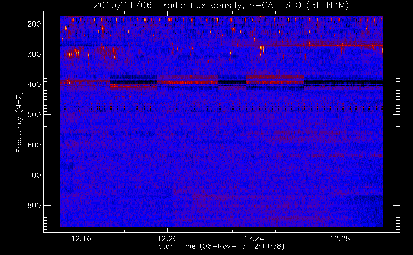
Task: Click the 'Start Time (06-Nov-13 12:14:38)' label
Action: click(221, 246)
